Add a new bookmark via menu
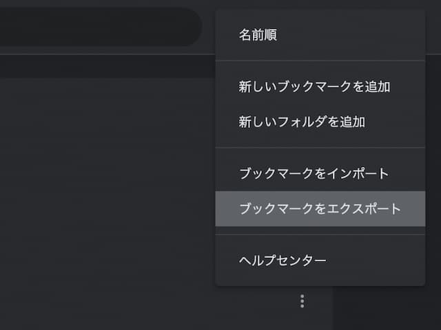 314,87
